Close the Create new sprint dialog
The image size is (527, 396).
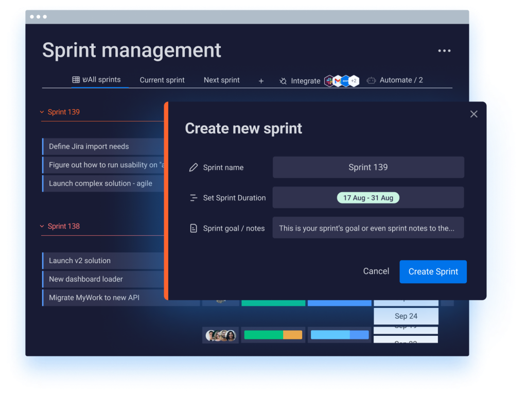point(473,114)
